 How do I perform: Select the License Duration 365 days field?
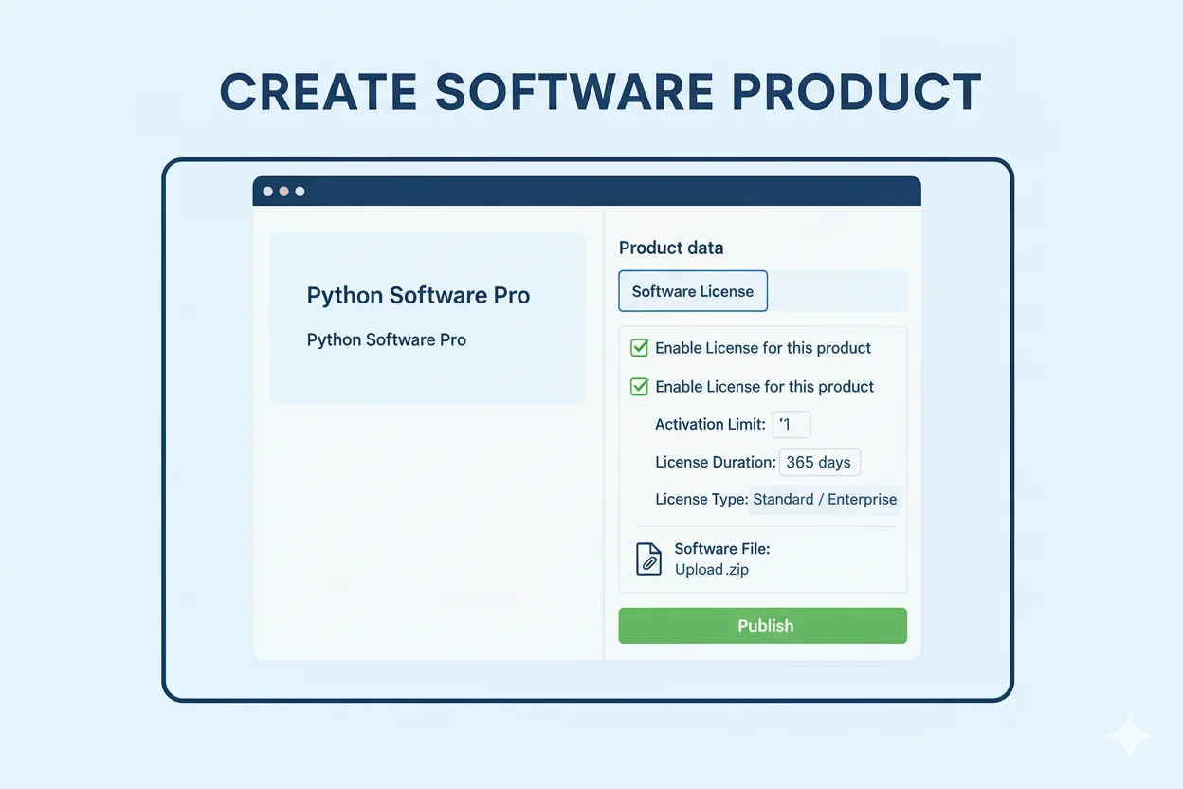pos(819,462)
